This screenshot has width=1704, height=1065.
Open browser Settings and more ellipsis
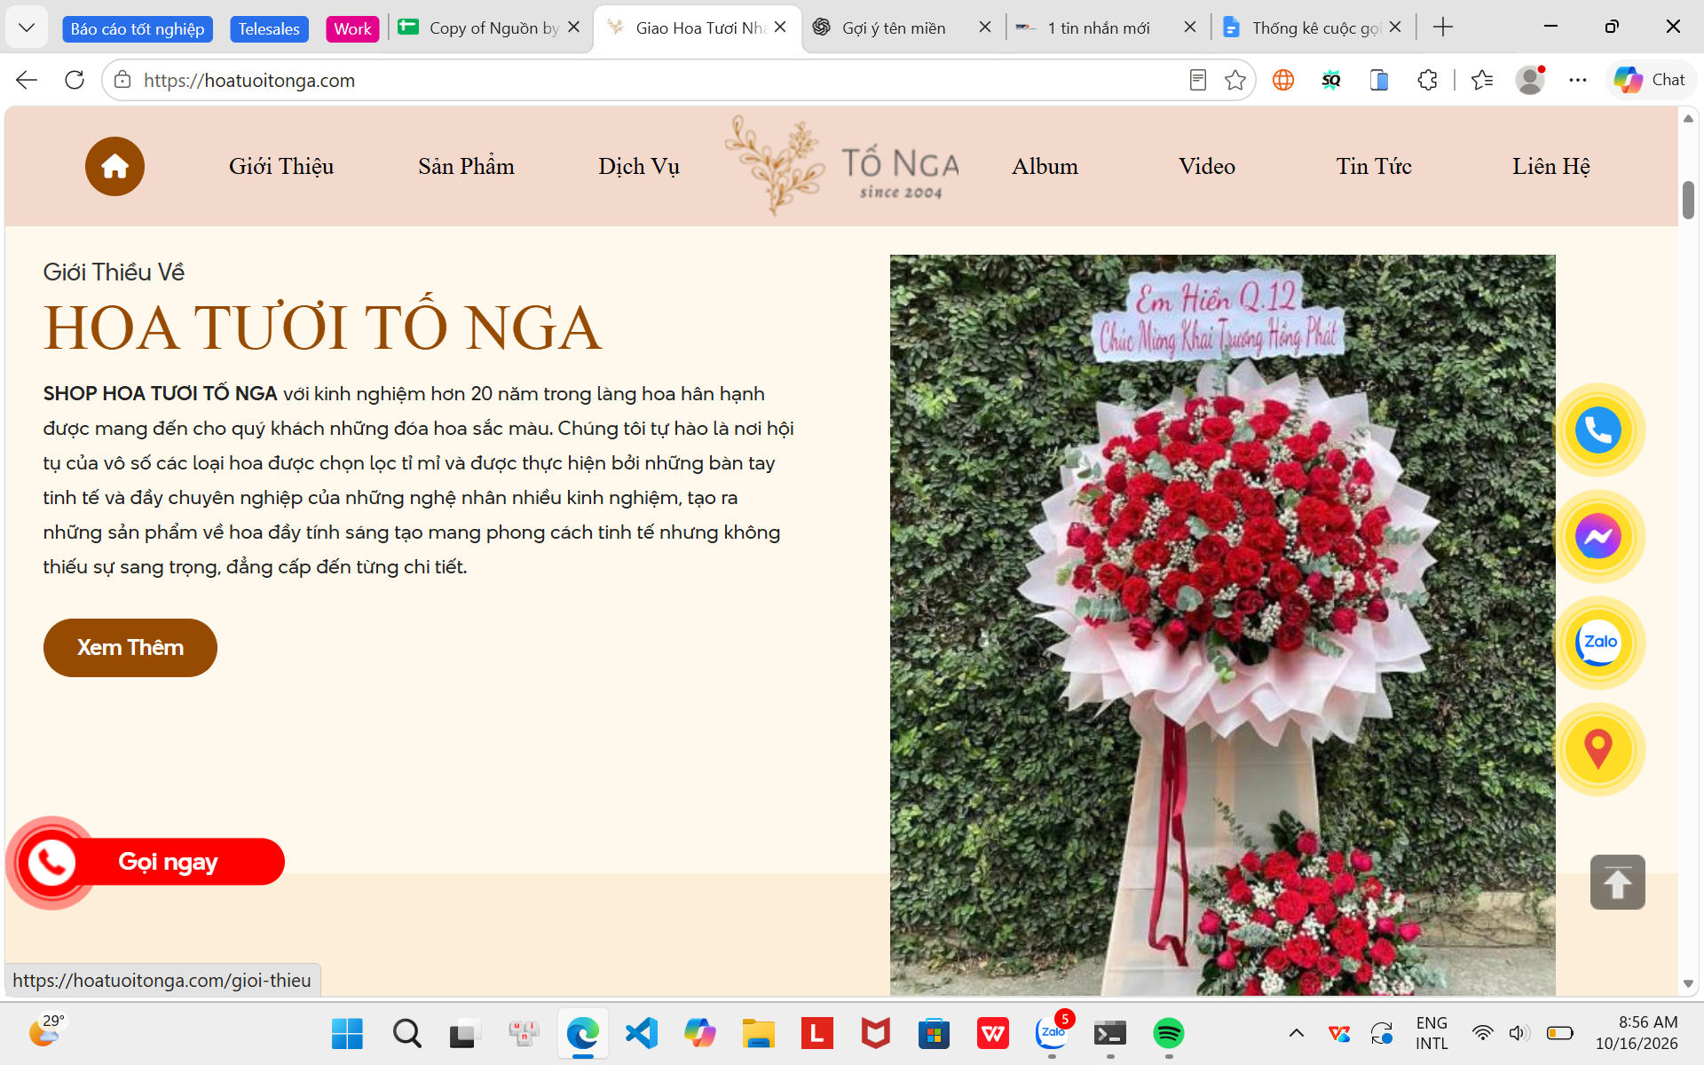pos(1577,81)
